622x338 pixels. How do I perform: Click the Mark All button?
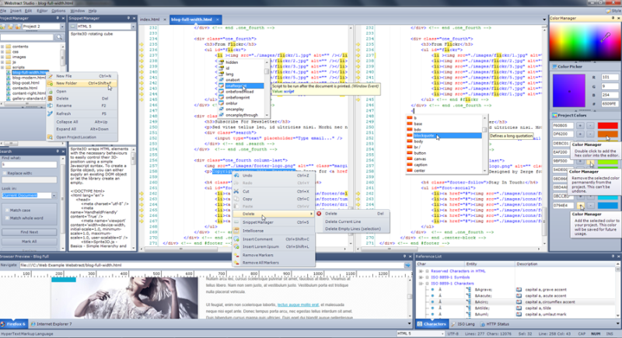29,242
